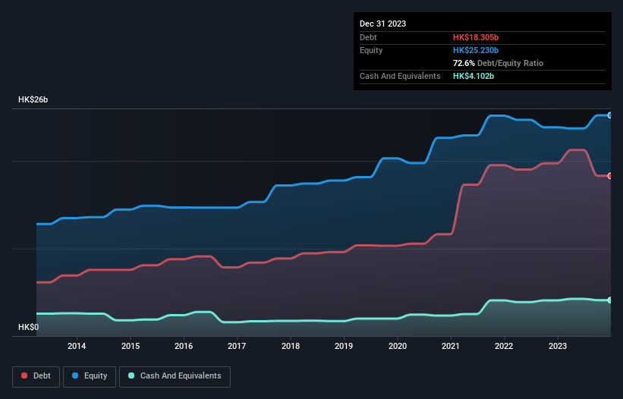
Task: Toggle the Debt series legend button
Action: coord(36,376)
